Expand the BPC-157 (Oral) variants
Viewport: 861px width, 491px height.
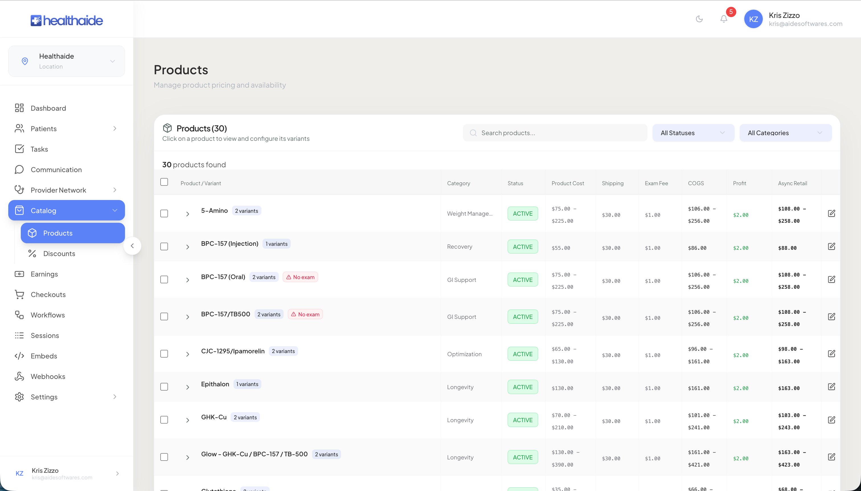pyautogui.click(x=188, y=280)
